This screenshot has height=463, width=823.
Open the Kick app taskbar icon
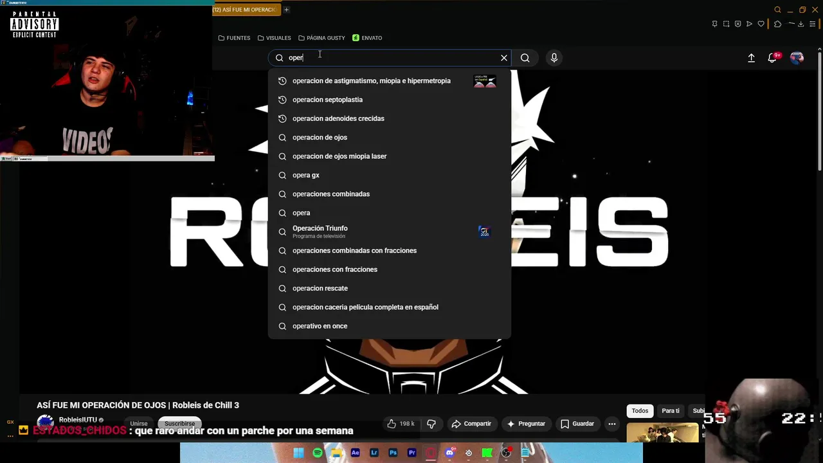tap(487, 453)
